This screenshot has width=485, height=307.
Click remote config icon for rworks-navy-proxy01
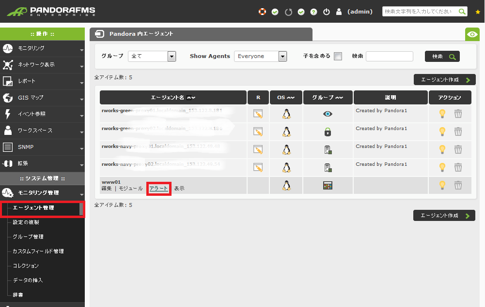258,150
